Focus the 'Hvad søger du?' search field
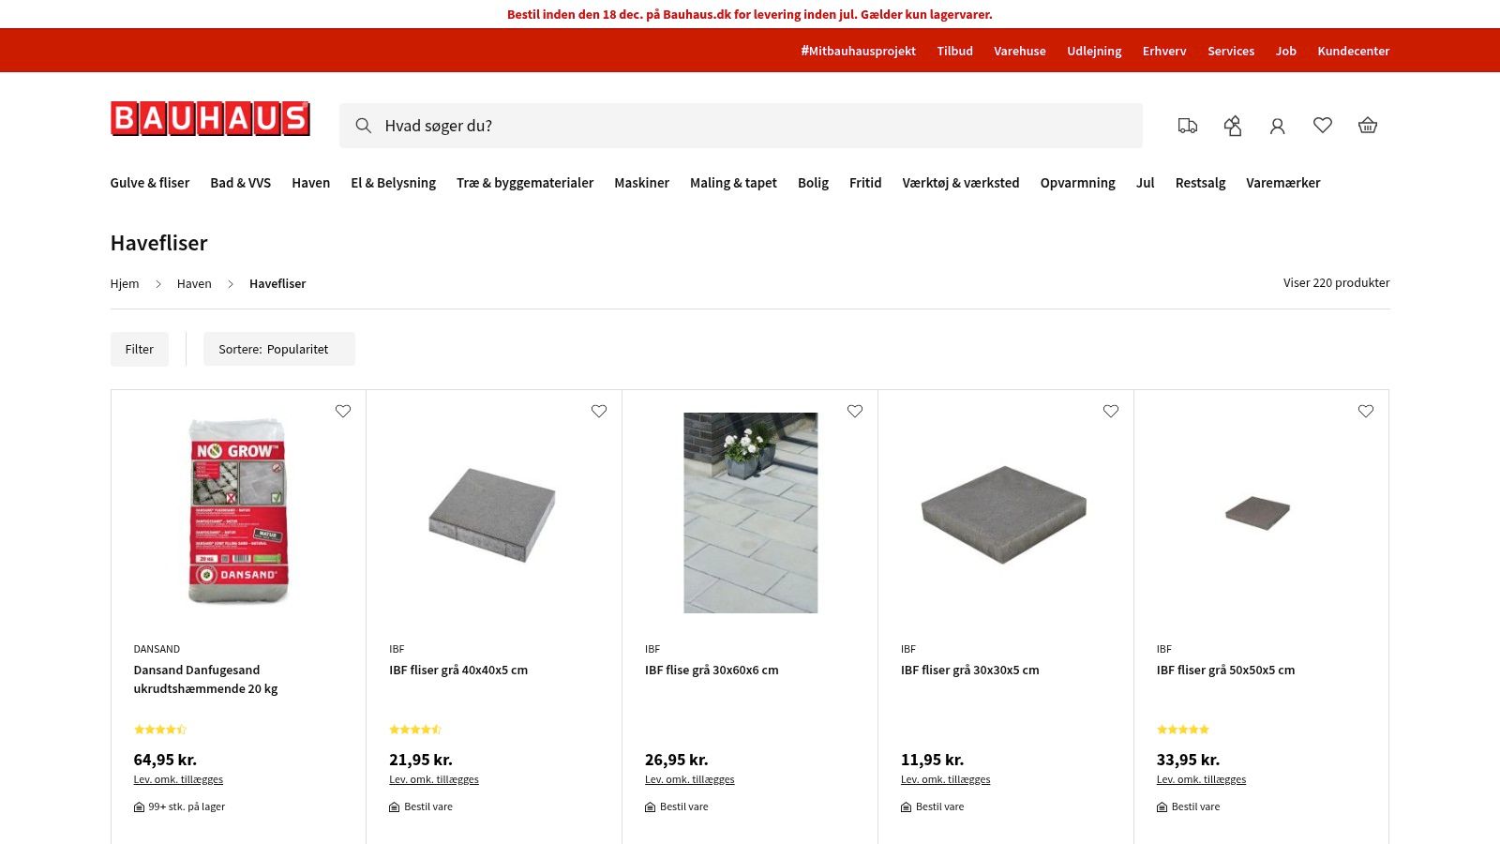This screenshot has height=844, width=1500. tap(741, 126)
